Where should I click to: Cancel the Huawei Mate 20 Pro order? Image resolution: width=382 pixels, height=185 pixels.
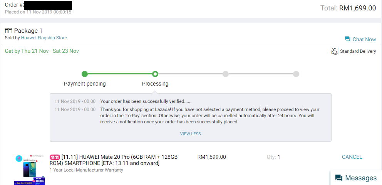tap(352, 157)
